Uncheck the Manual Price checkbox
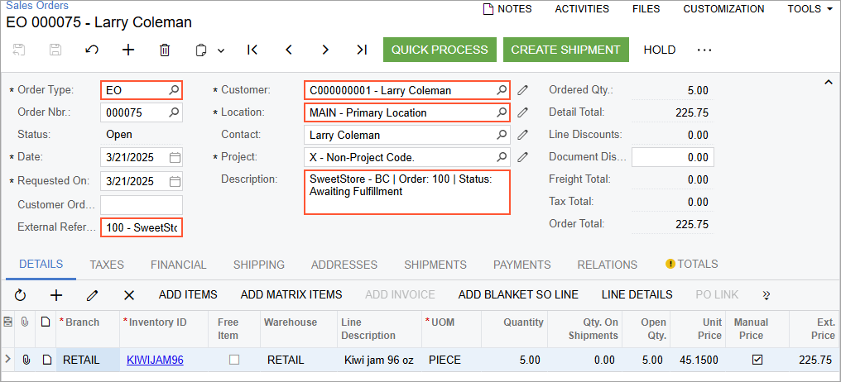Viewport: 841px width, 382px height. (x=757, y=360)
